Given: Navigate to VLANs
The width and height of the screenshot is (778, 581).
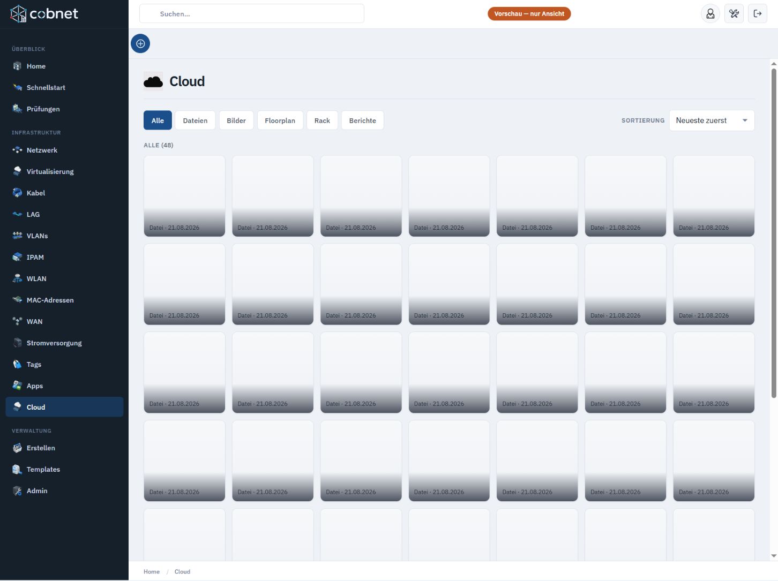Looking at the screenshot, I should [x=64, y=236].
